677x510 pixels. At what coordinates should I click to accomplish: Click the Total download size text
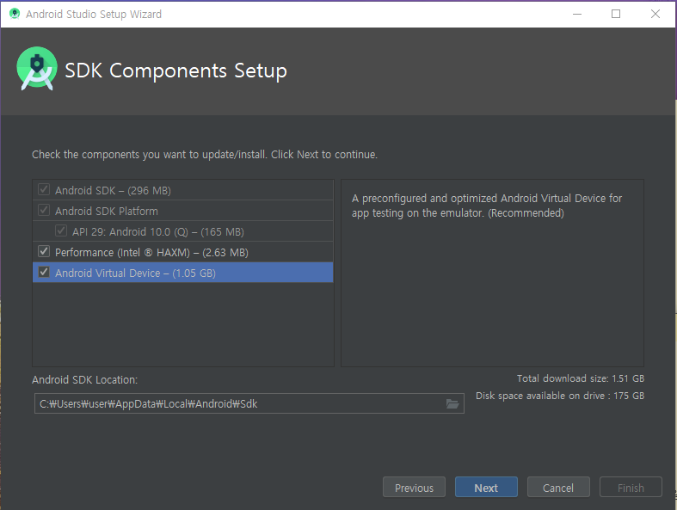tap(581, 378)
